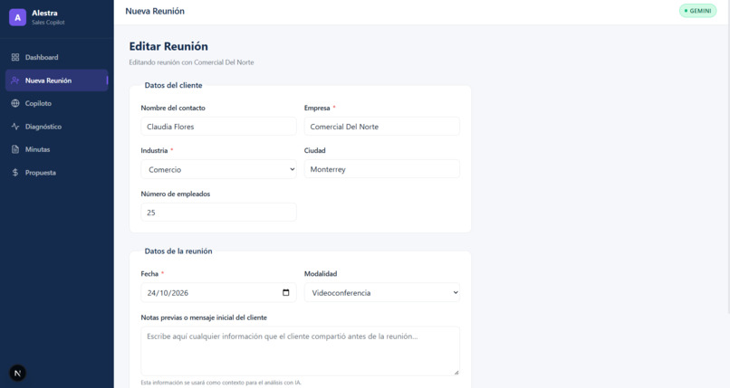Open the calendar picker in Fecha field
The image size is (730, 388).
(286, 292)
